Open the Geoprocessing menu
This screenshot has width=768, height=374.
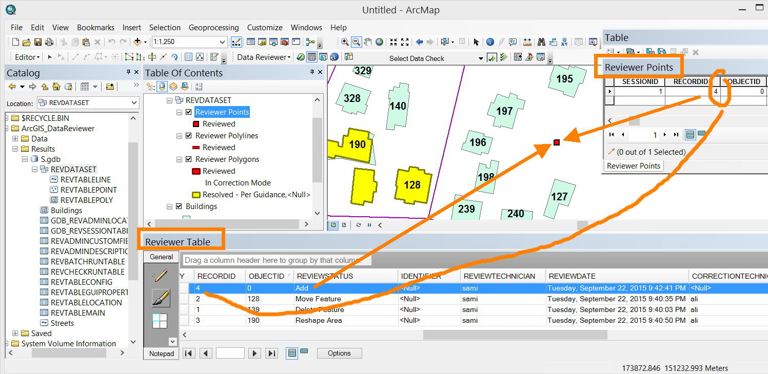(x=214, y=28)
